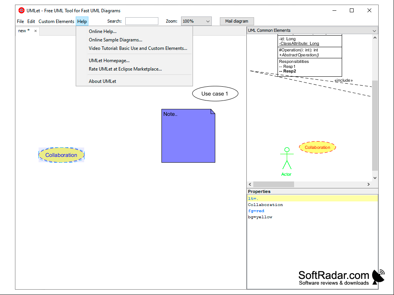Viewport: 394px width, 295px height.
Task: Click the UMLet red logo icon
Action: tap(22, 10)
